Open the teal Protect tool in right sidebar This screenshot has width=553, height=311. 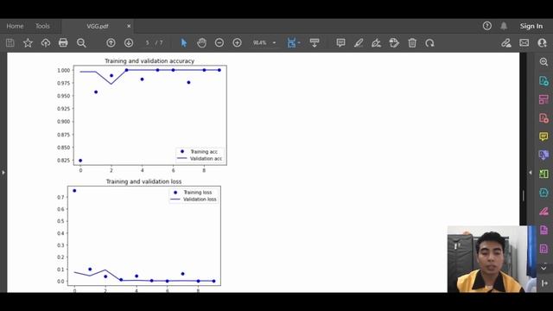click(x=543, y=193)
